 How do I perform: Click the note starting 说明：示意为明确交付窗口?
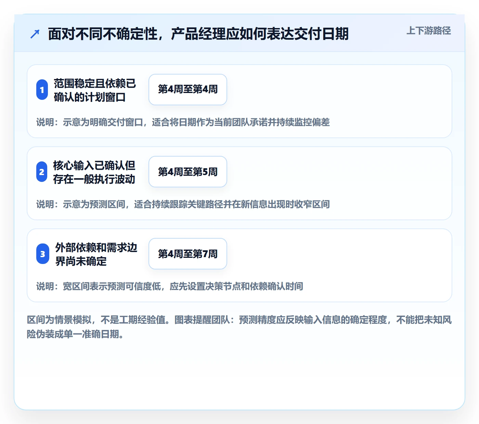click(183, 122)
